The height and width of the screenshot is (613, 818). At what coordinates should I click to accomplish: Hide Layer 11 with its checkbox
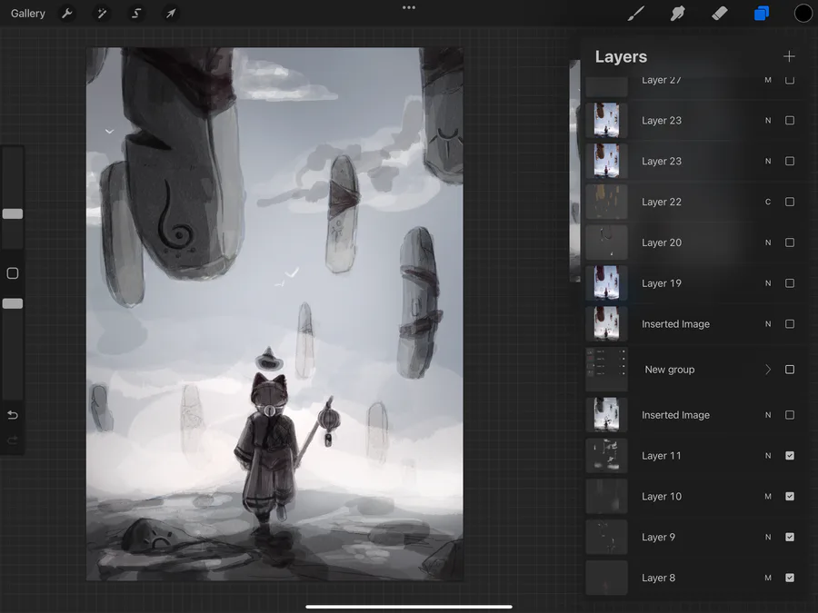pos(790,456)
